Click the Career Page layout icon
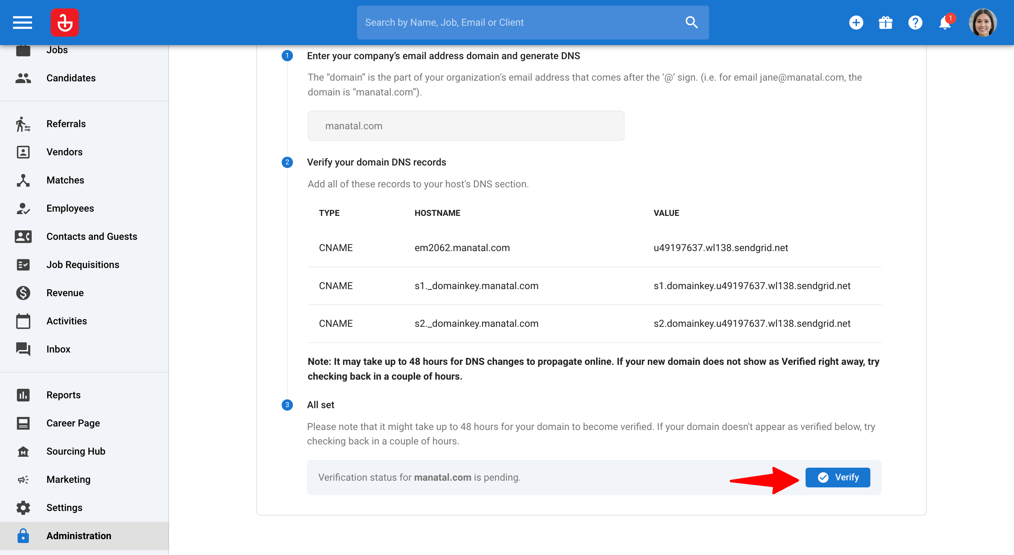1014x555 pixels. [23, 423]
